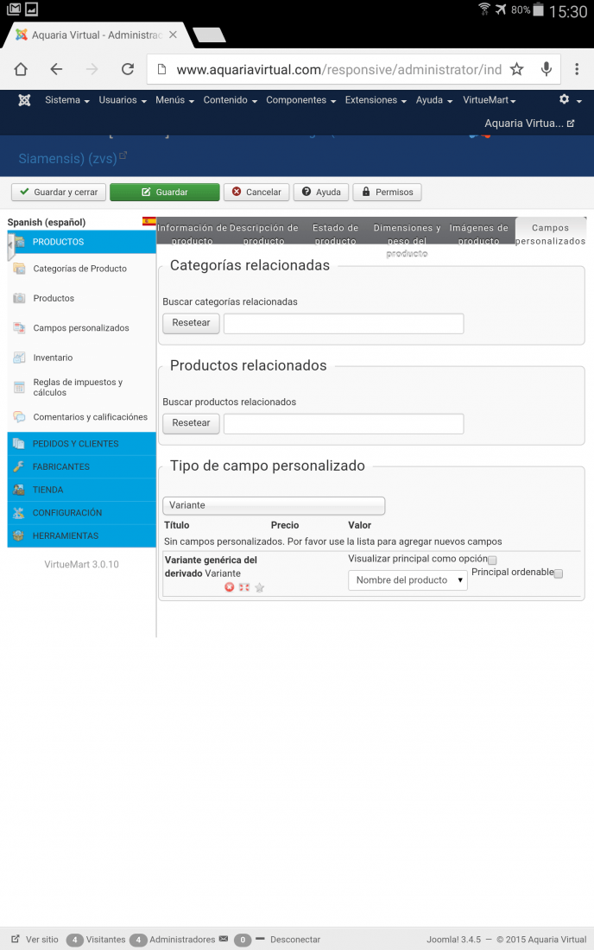Click the Cancelar button
The image size is (594, 950).
[x=256, y=192]
